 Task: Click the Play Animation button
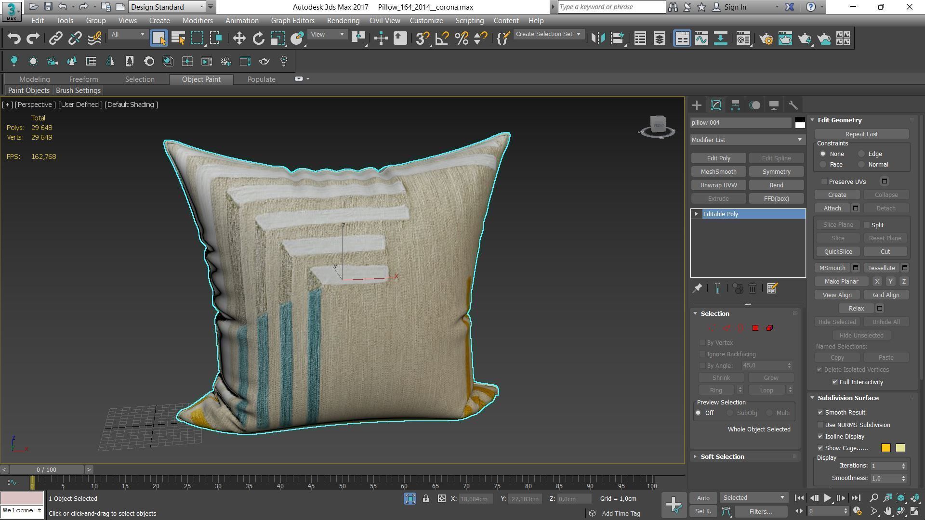(x=827, y=498)
